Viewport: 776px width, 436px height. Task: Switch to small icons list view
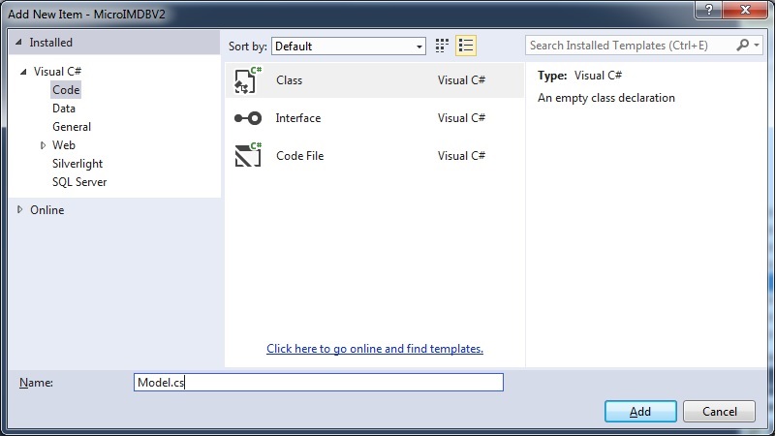466,46
